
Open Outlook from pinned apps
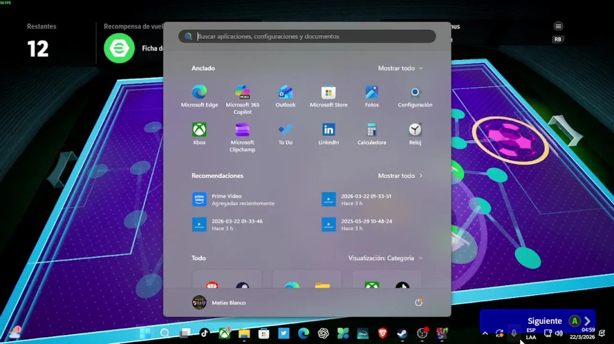click(285, 97)
